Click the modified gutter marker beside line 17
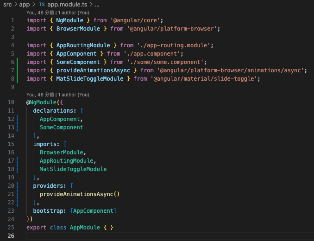This screenshot has width=314, height=241. (18, 161)
